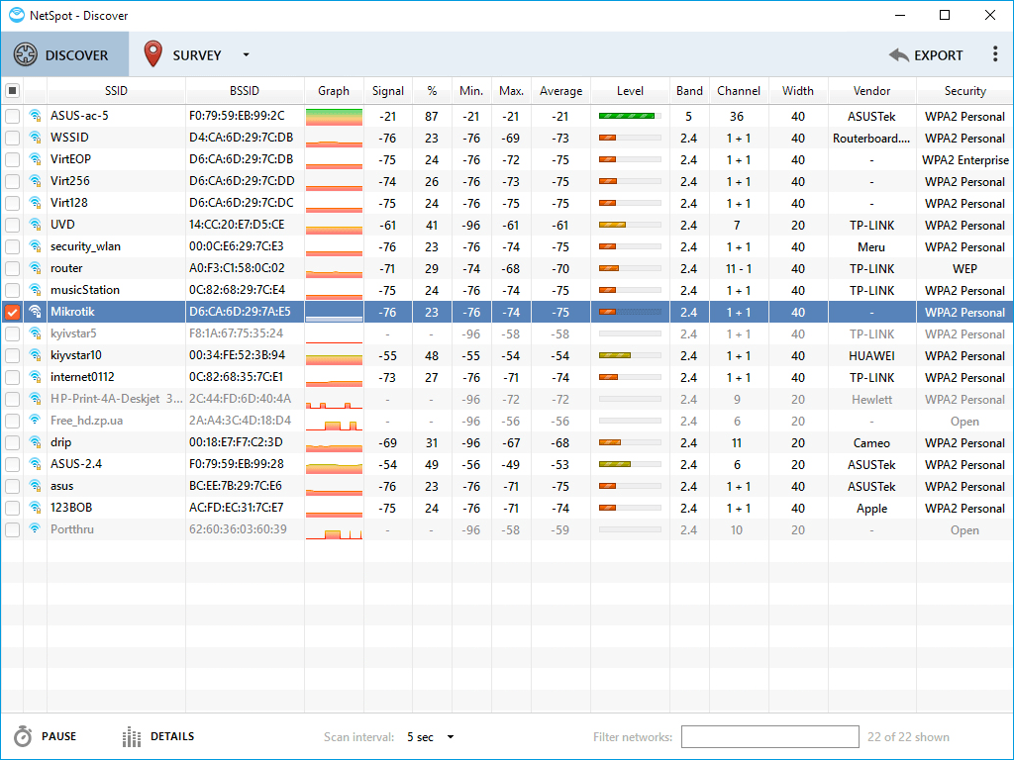Check the kiyvstar10 network checkbox
This screenshot has height=760, width=1014.
click(12, 355)
